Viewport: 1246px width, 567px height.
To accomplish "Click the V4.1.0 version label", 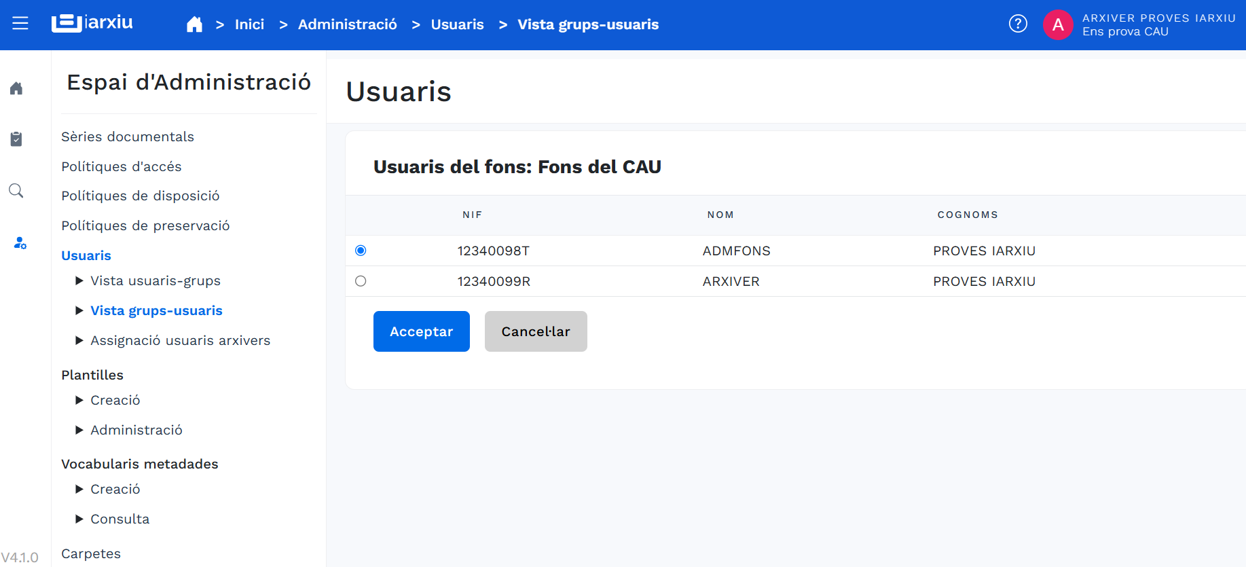I will pos(20,557).
